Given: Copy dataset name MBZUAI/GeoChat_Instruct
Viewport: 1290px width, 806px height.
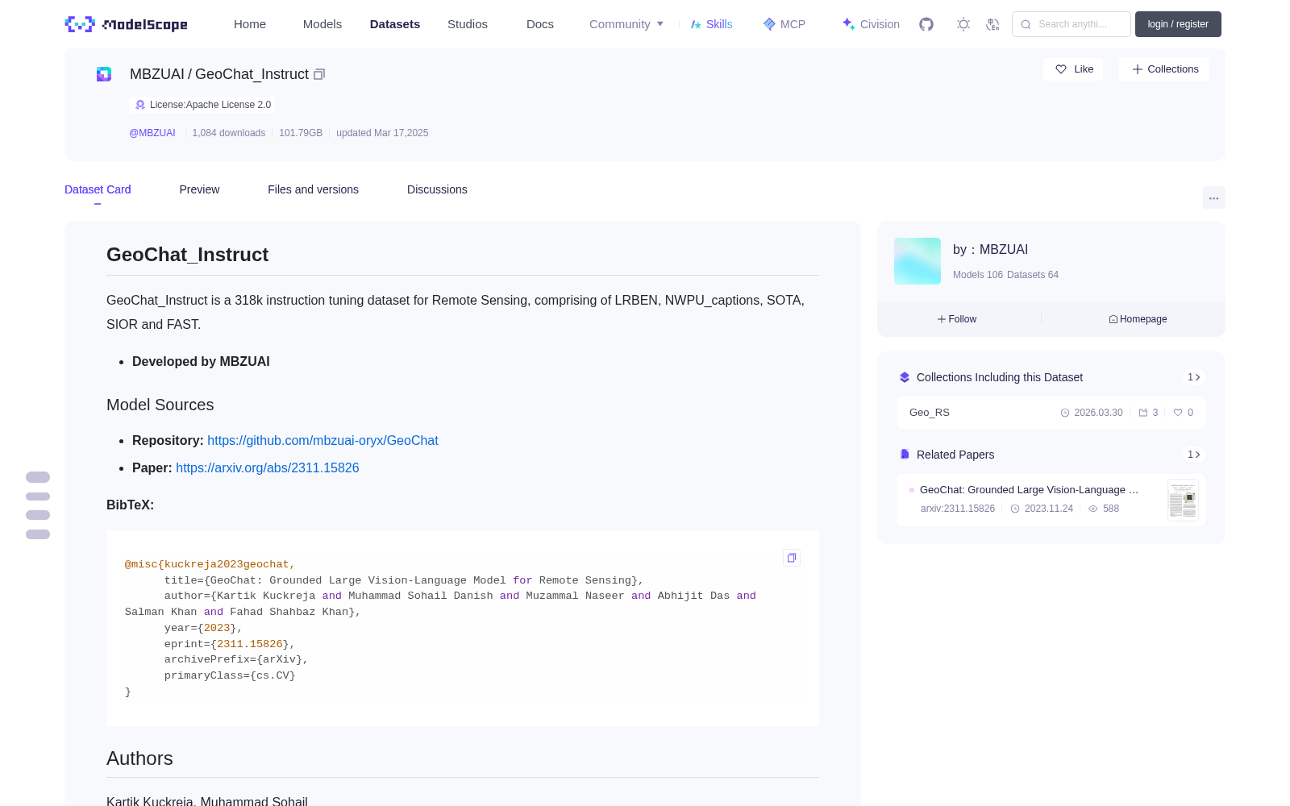Looking at the screenshot, I should pos(319,74).
